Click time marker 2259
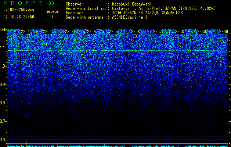Image resolution: width=231 pixels, height=147 pixels. 202,32
